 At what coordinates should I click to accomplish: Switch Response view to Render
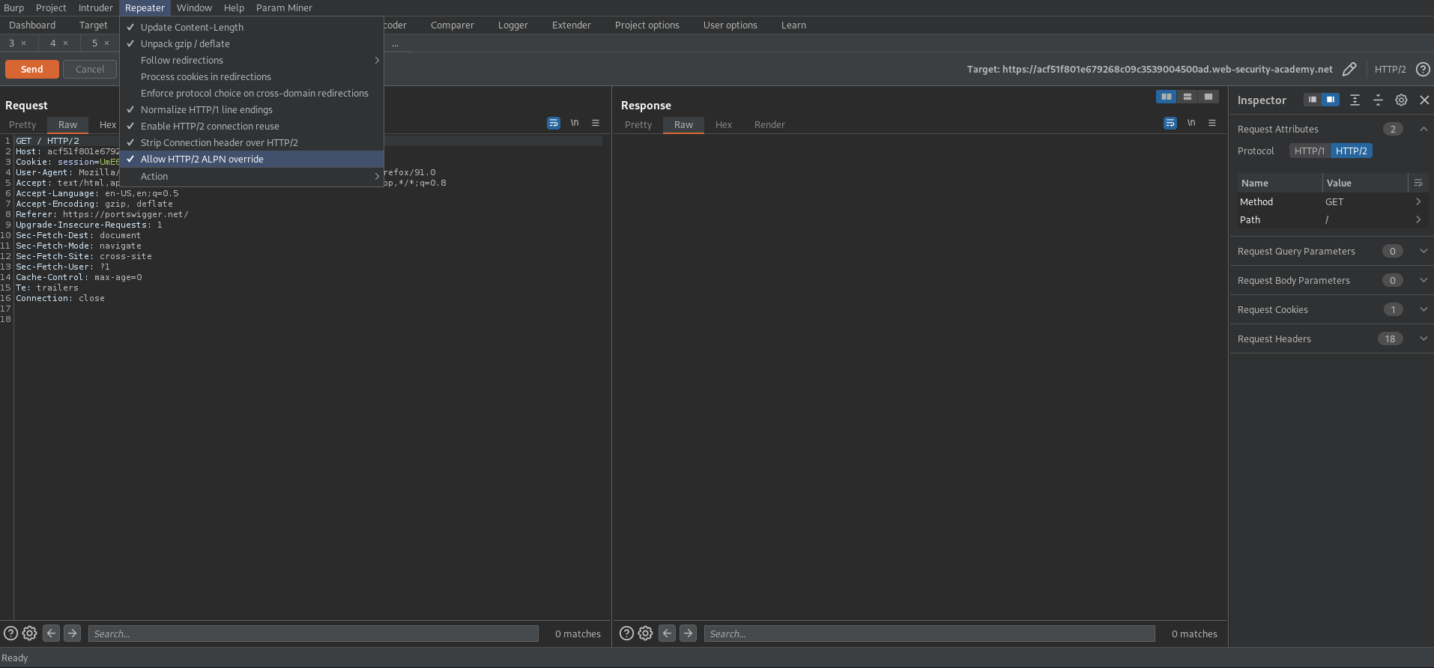pos(769,124)
